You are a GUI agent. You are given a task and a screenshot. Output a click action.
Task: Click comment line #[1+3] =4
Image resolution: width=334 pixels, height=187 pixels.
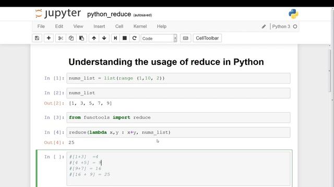tap(83, 157)
